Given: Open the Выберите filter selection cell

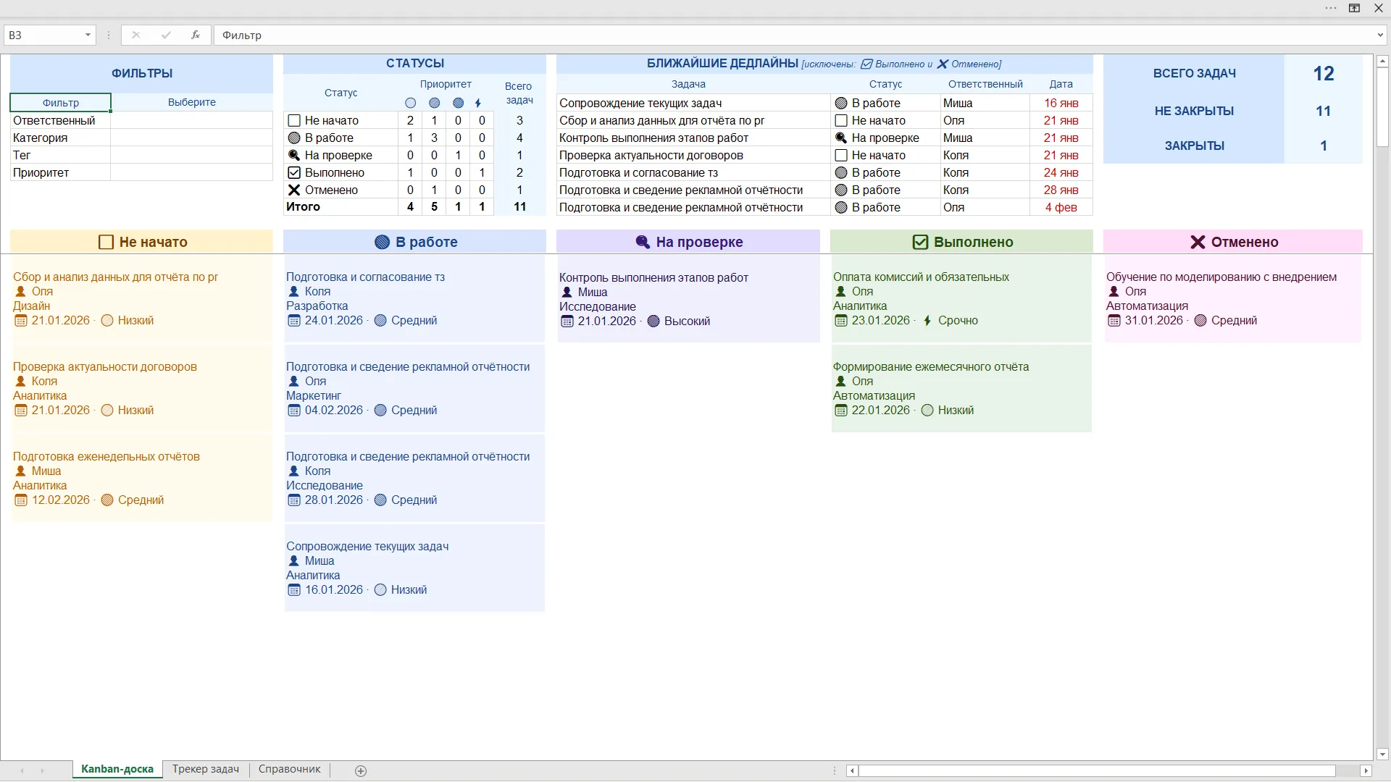Looking at the screenshot, I should pos(192,102).
